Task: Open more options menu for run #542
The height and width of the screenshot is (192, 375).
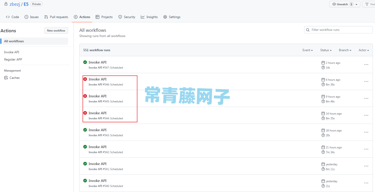Action: click(366, 149)
